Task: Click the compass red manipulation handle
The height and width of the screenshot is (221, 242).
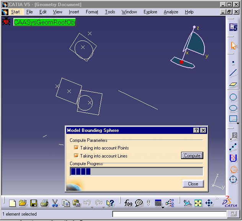Action: (181, 62)
